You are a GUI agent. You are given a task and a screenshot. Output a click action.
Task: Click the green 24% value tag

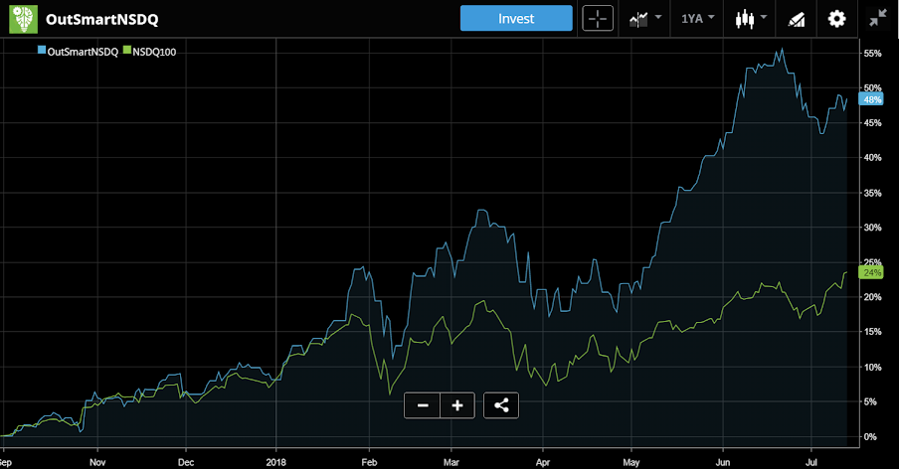871,272
